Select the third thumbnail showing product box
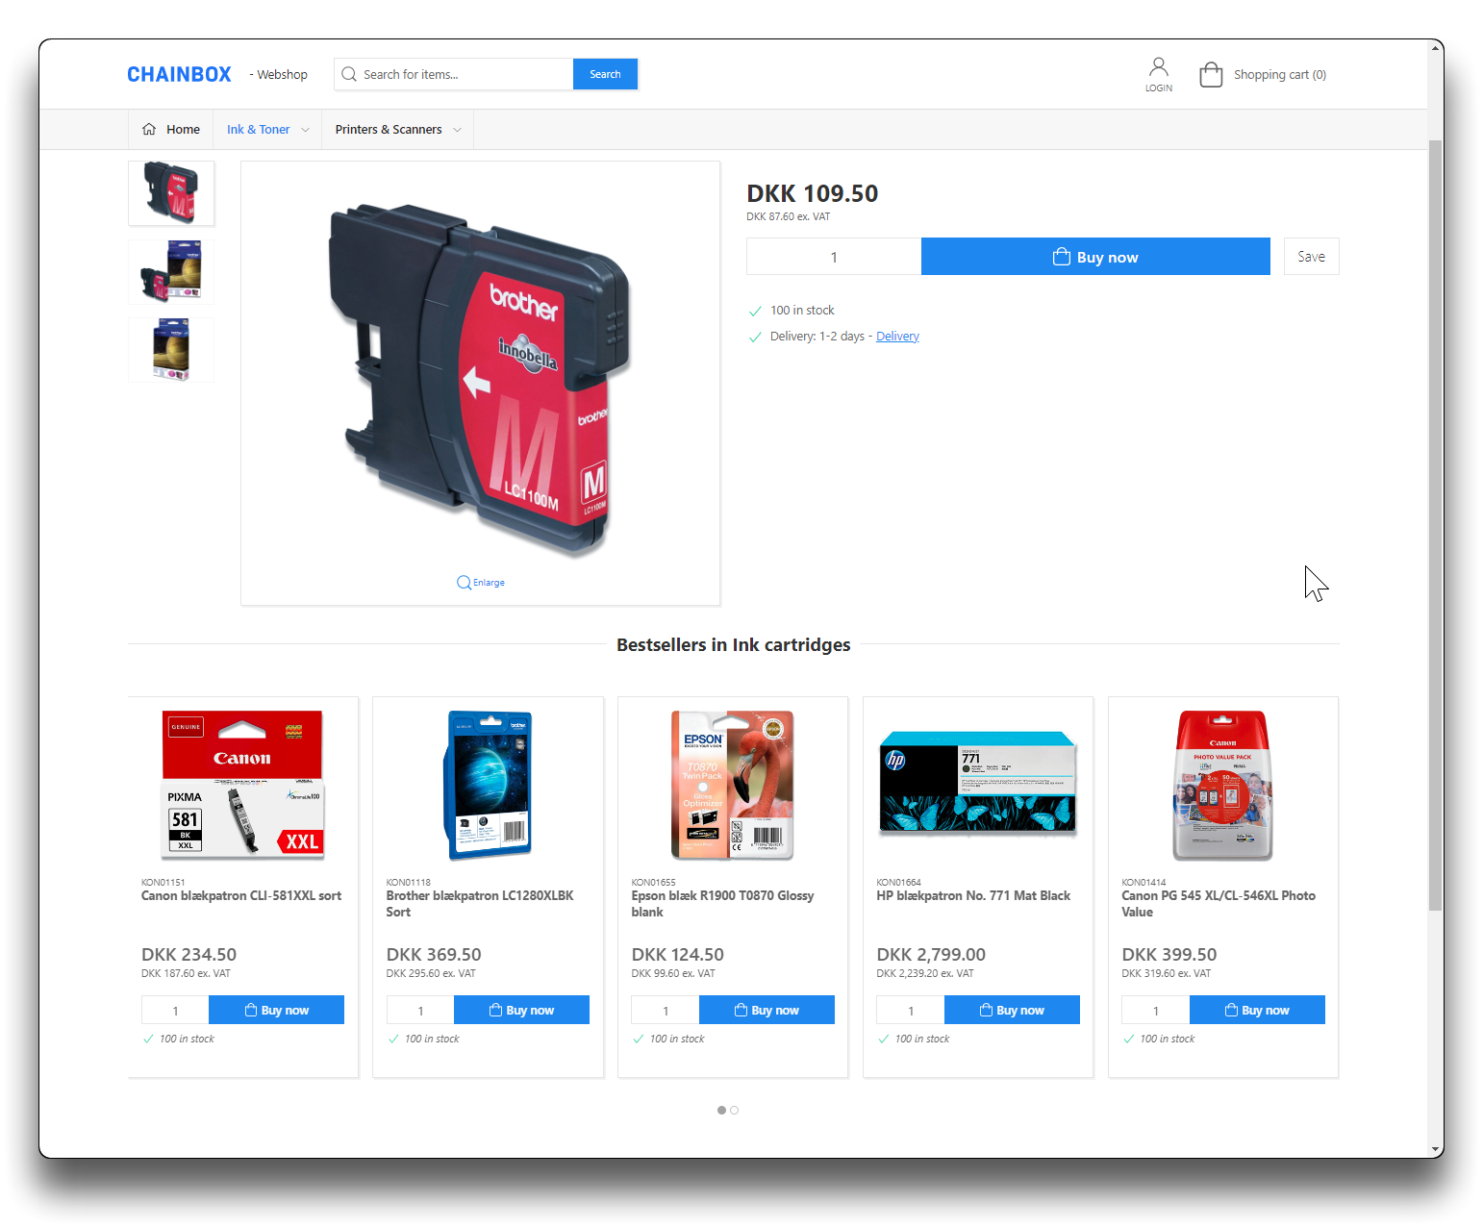This screenshot has height=1228, width=1483. pos(171,350)
